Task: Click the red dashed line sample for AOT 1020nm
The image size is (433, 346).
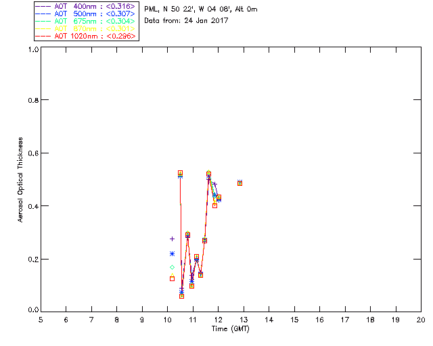Action: [x=43, y=36]
